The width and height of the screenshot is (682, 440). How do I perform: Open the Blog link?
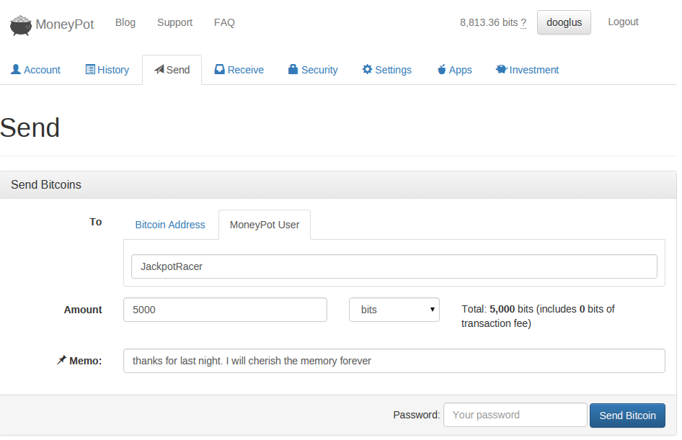(125, 22)
